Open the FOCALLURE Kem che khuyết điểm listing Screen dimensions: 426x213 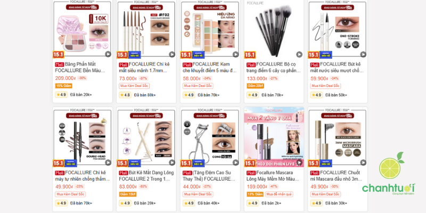pyautogui.click(x=209, y=68)
